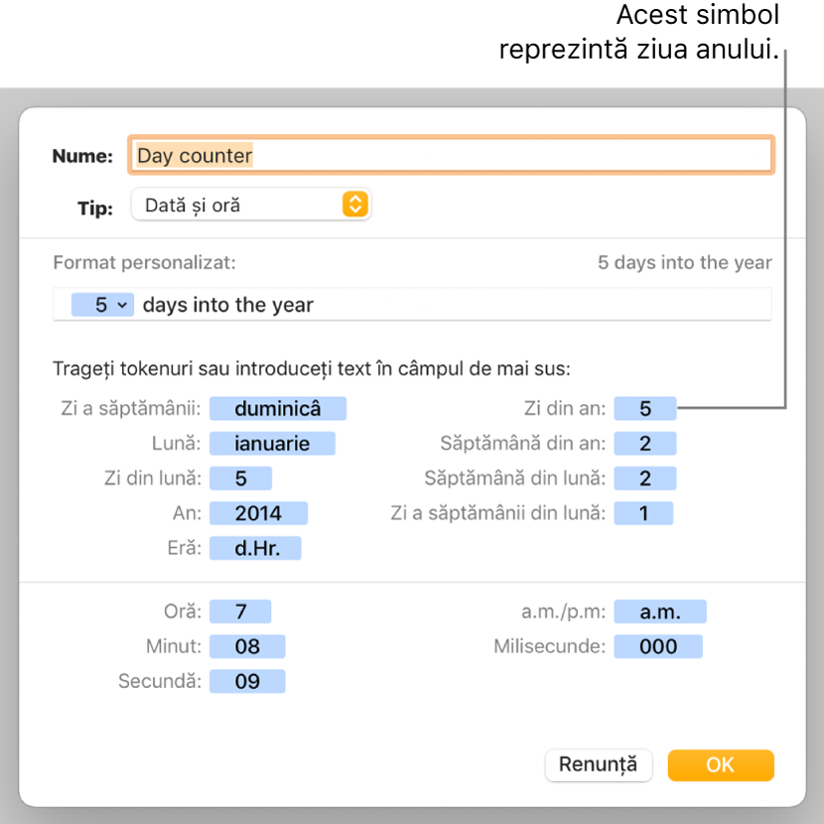The height and width of the screenshot is (824, 824).
Task: Select the "ianuarie" month token
Action: tap(272, 443)
